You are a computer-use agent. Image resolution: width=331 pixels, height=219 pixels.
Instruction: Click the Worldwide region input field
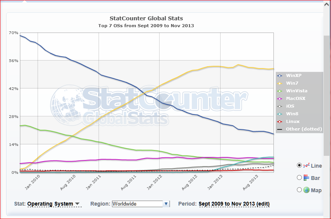(137, 204)
